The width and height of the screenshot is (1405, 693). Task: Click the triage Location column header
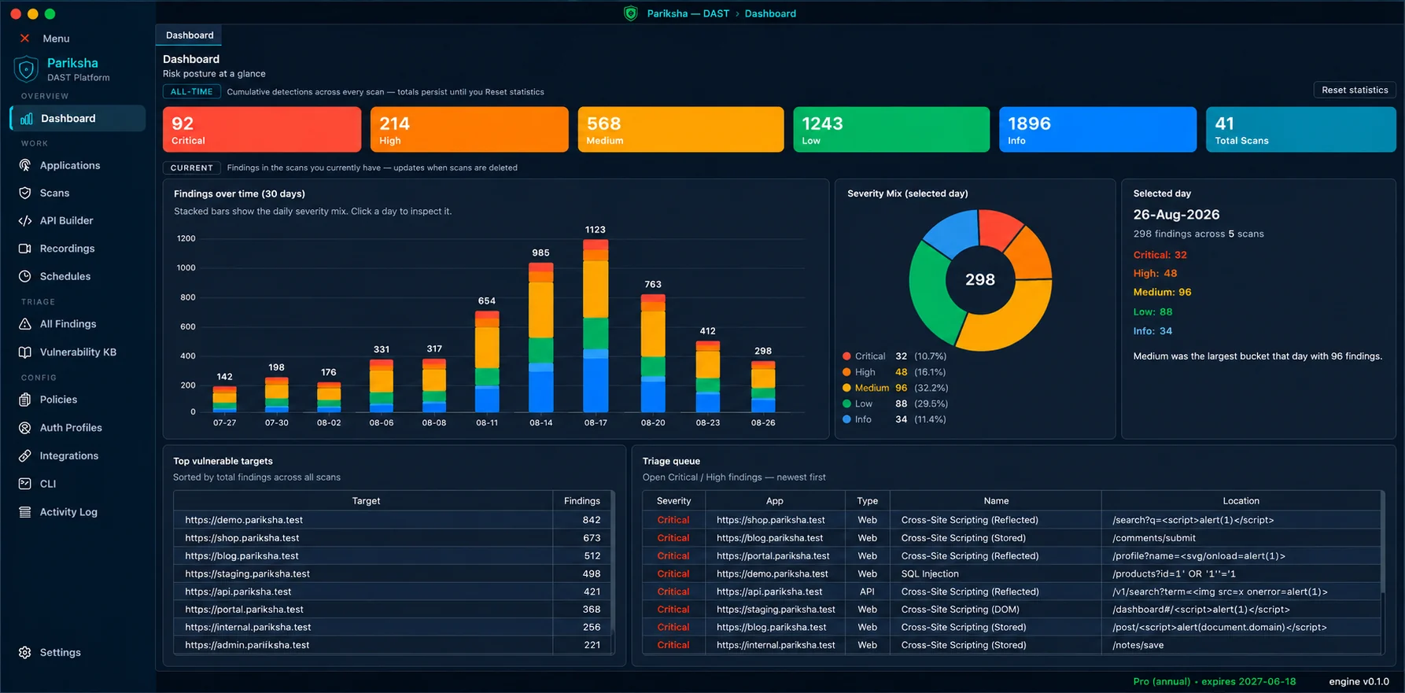pyautogui.click(x=1241, y=501)
